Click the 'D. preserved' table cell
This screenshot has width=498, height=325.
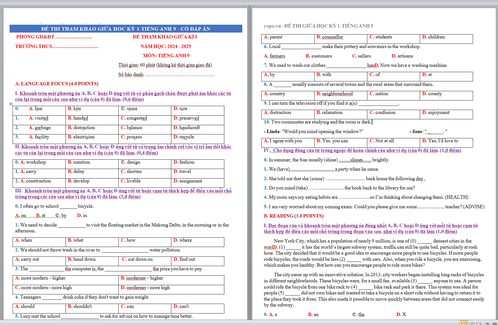point(198,120)
